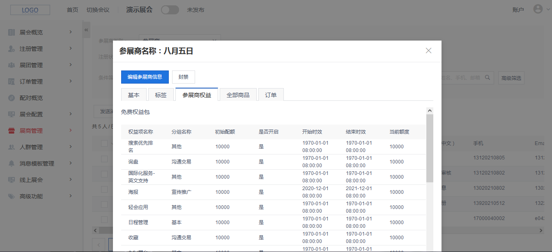Click the horizontal scrollbar left arrow
The width and height of the screenshot is (552, 252).
(95, 231)
